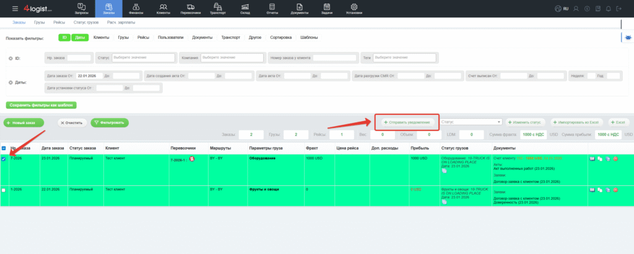
Task: Click the red carrier icon beside 7-2026-1
Action: click(x=192, y=159)
